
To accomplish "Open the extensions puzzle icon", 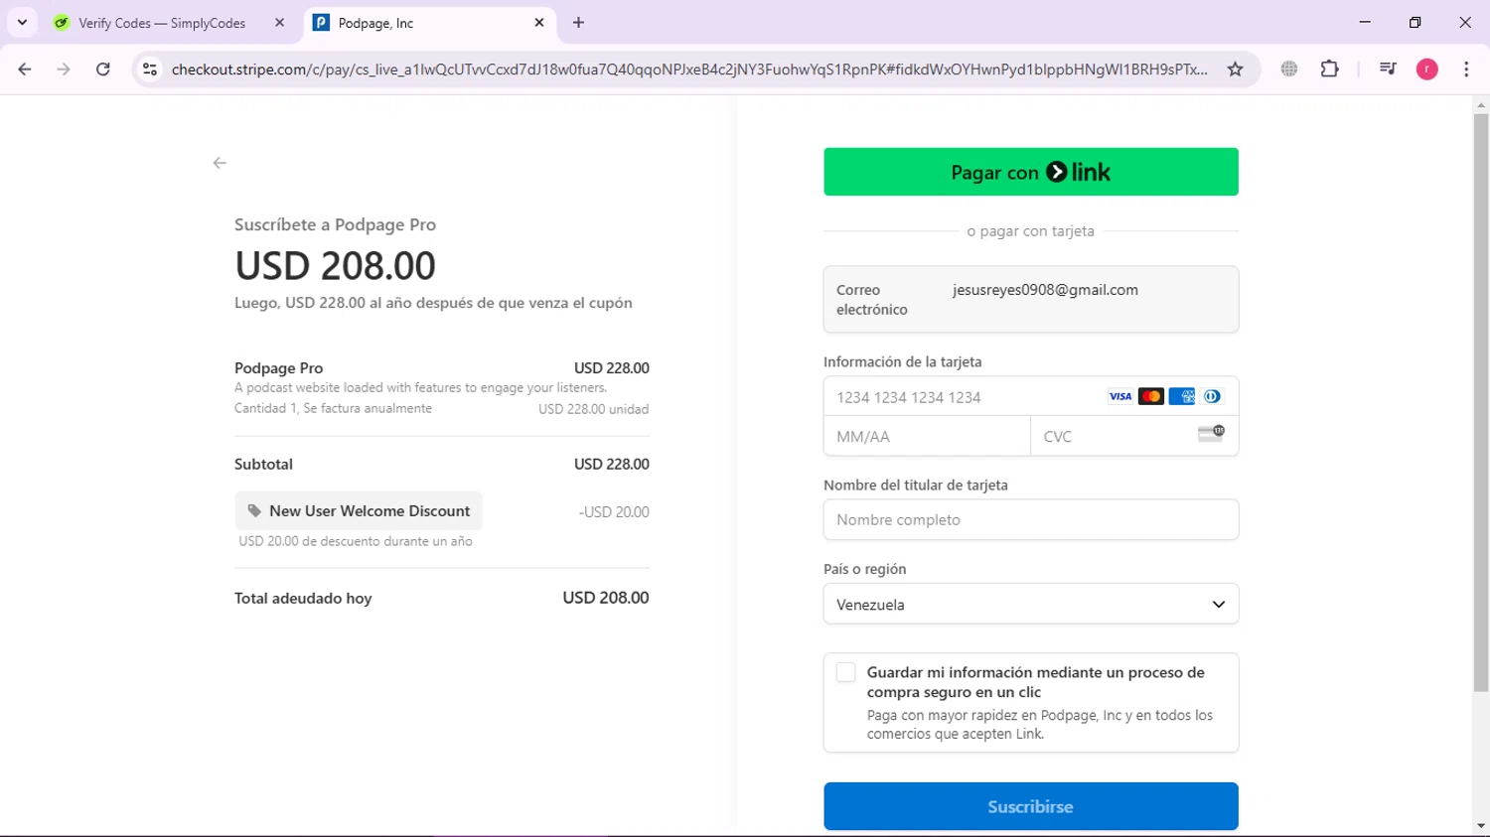I will tap(1329, 70).
